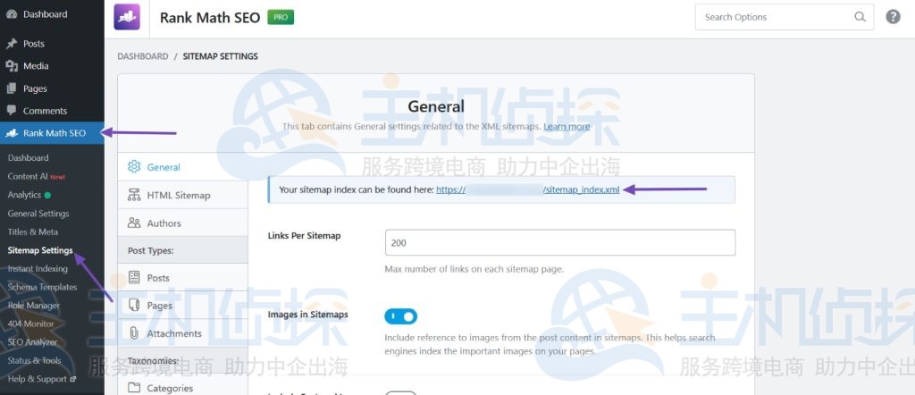Open Content AI submenu item

36,176
